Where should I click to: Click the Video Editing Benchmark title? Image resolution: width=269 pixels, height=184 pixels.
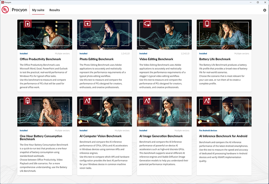pyautogui.click(x=156, y=59)
